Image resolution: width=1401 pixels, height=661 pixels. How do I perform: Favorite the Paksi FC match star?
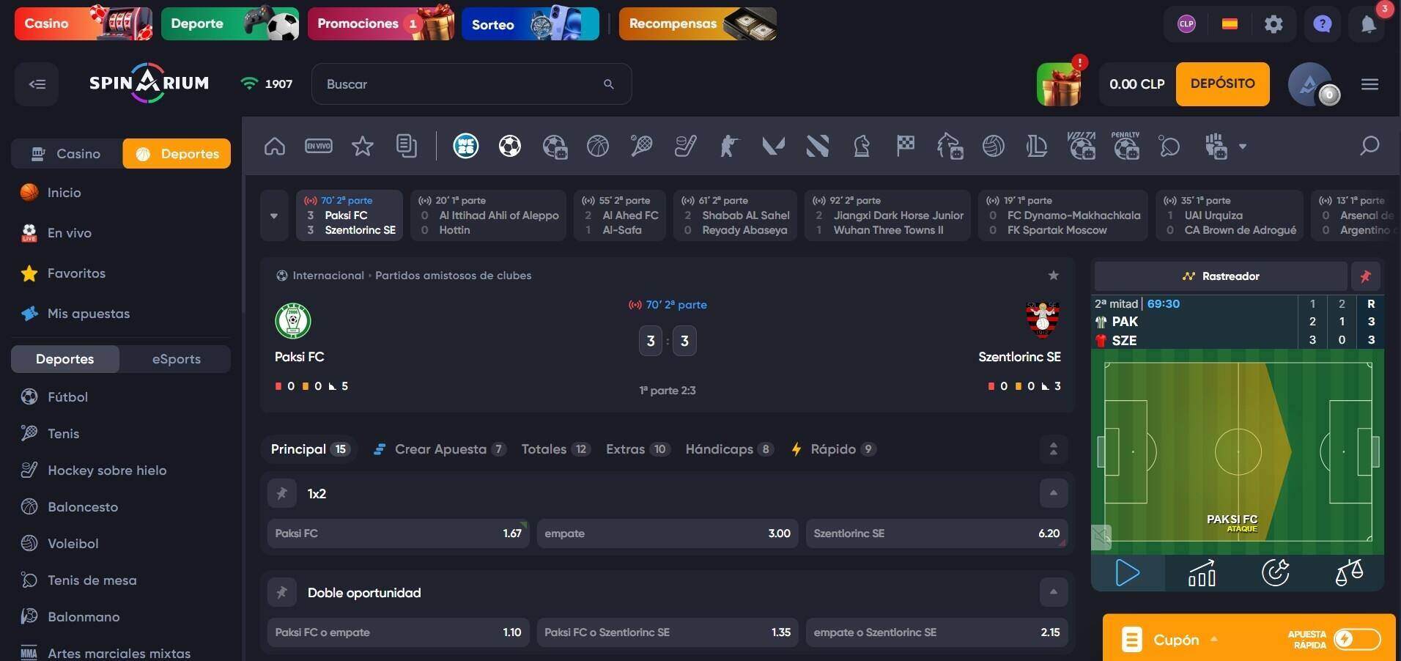[x=1053, y=276]
